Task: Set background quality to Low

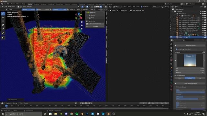Action: pyautogui.click(x=180, y=78)
